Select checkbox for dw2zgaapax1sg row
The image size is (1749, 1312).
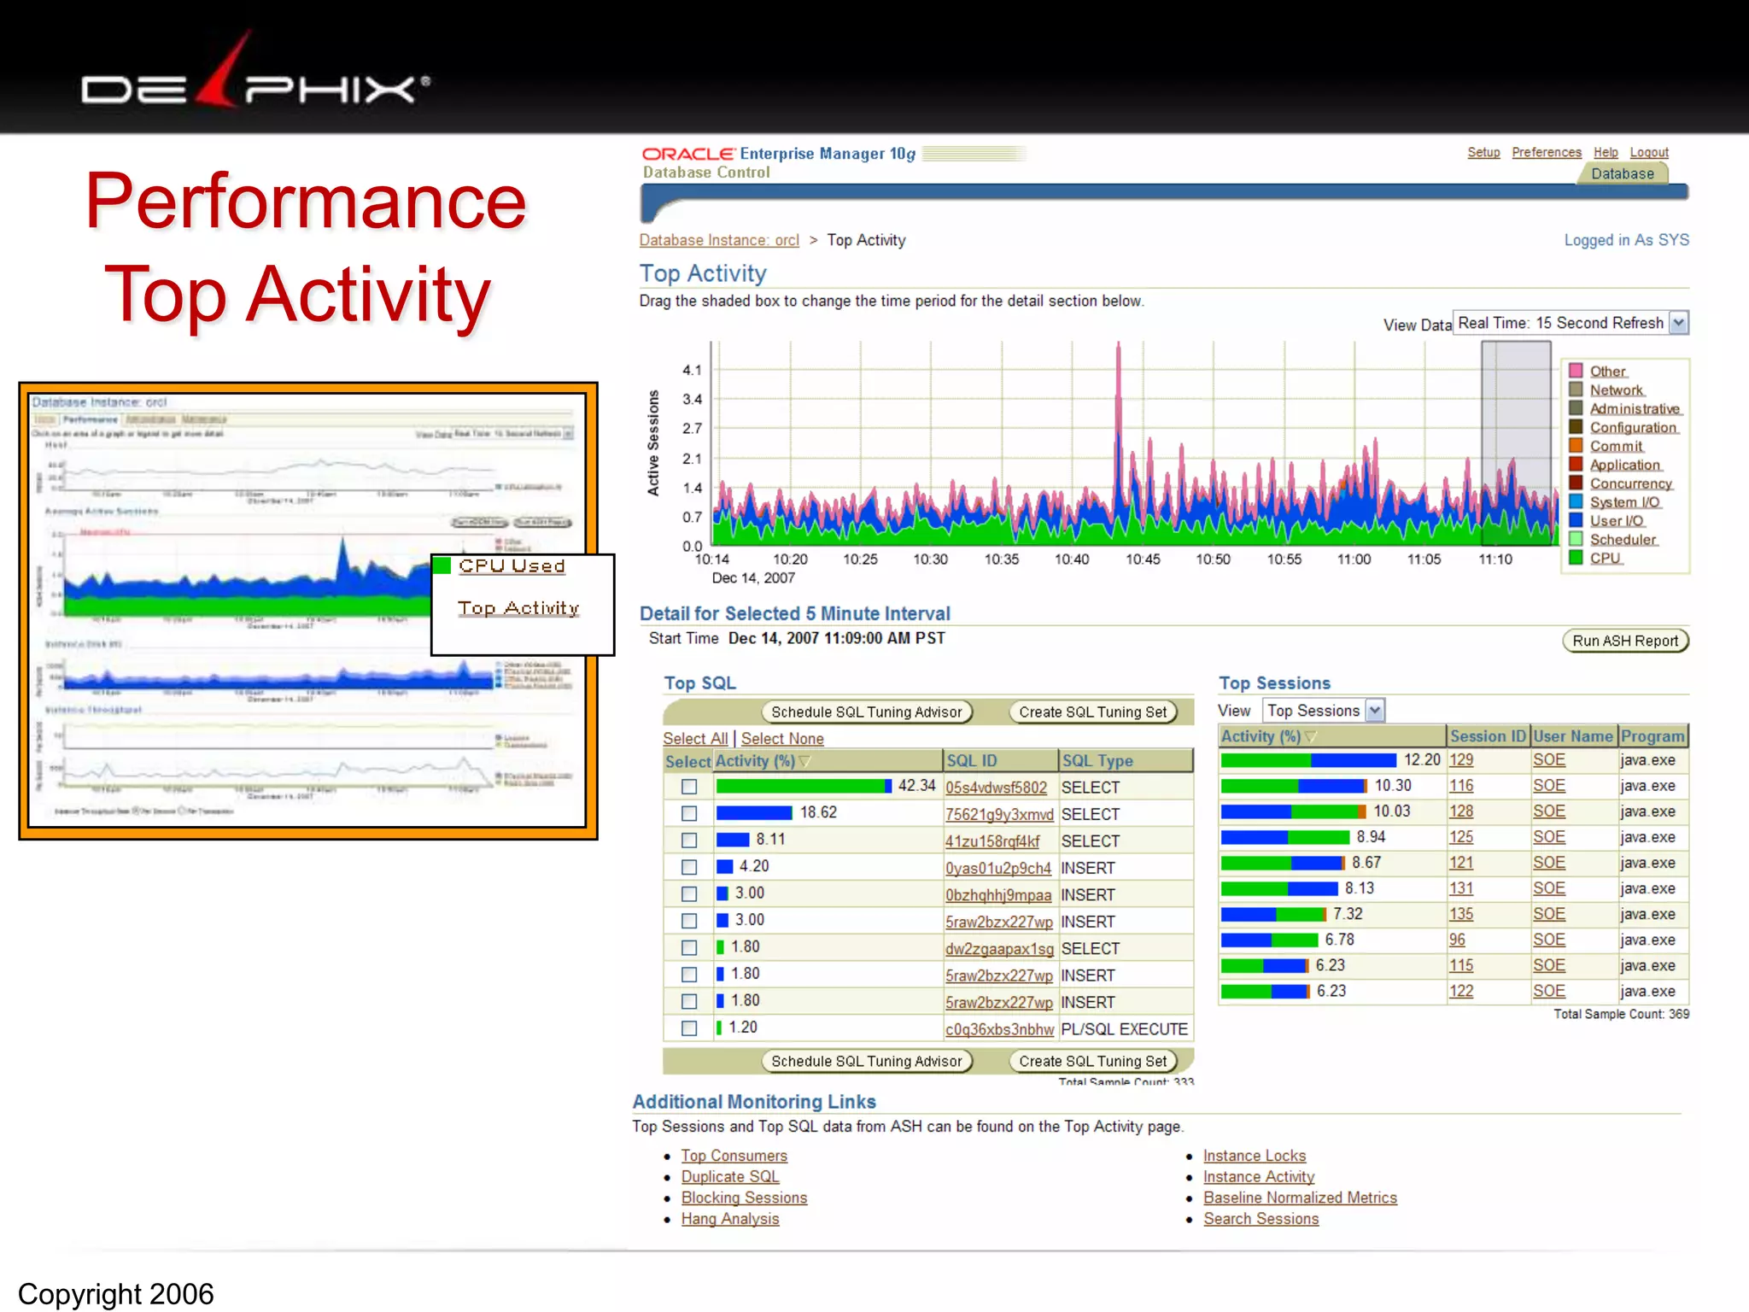[x=689, y=948]
